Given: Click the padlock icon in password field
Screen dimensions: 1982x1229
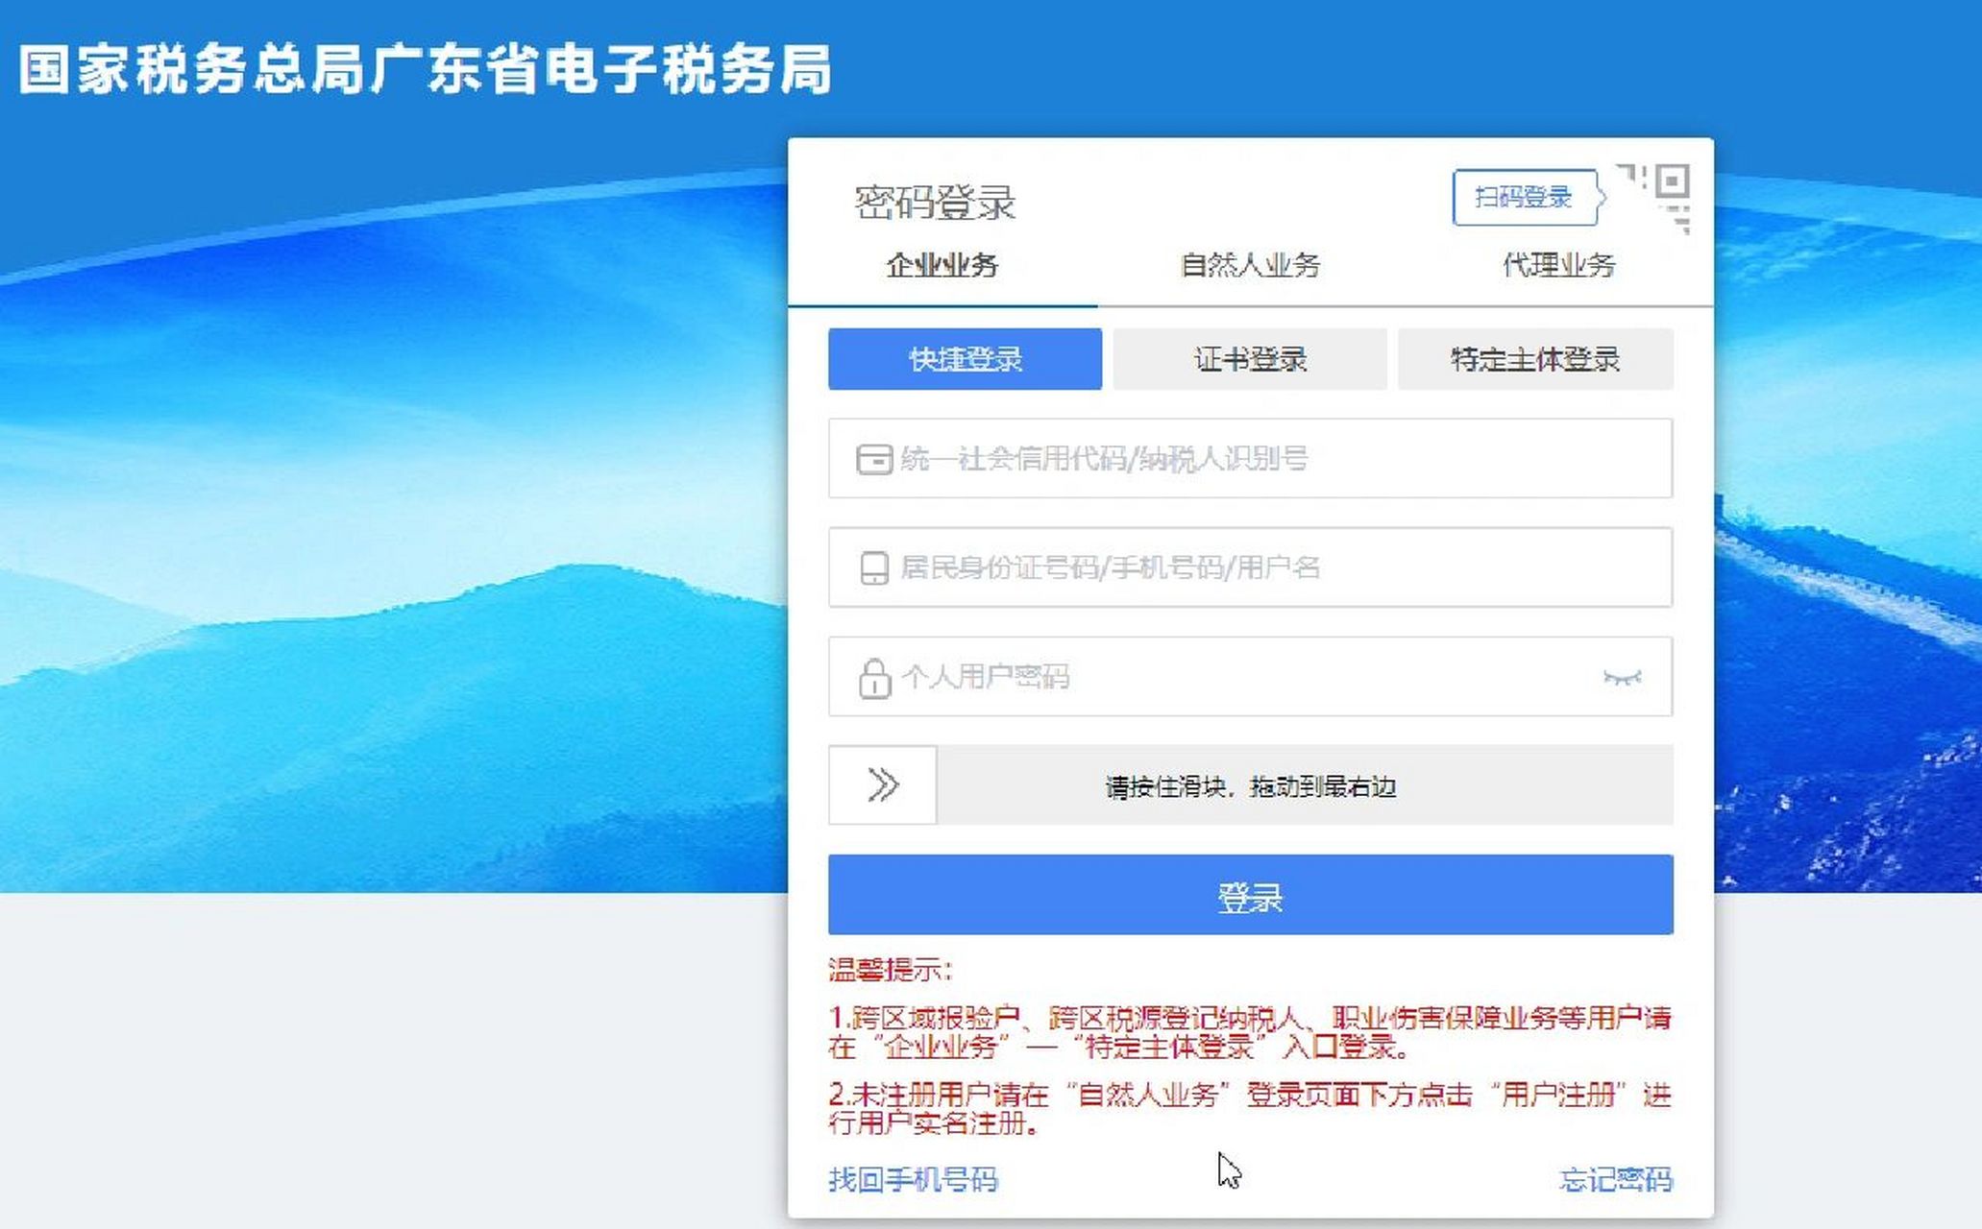Looking at the screenshot, I should point(874,678).
